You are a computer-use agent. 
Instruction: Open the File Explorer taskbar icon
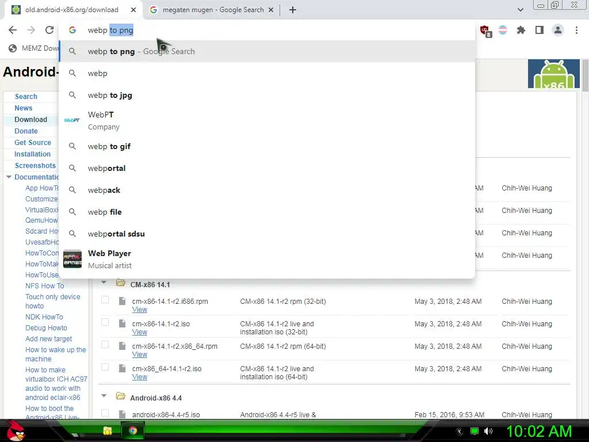[108, 430]
